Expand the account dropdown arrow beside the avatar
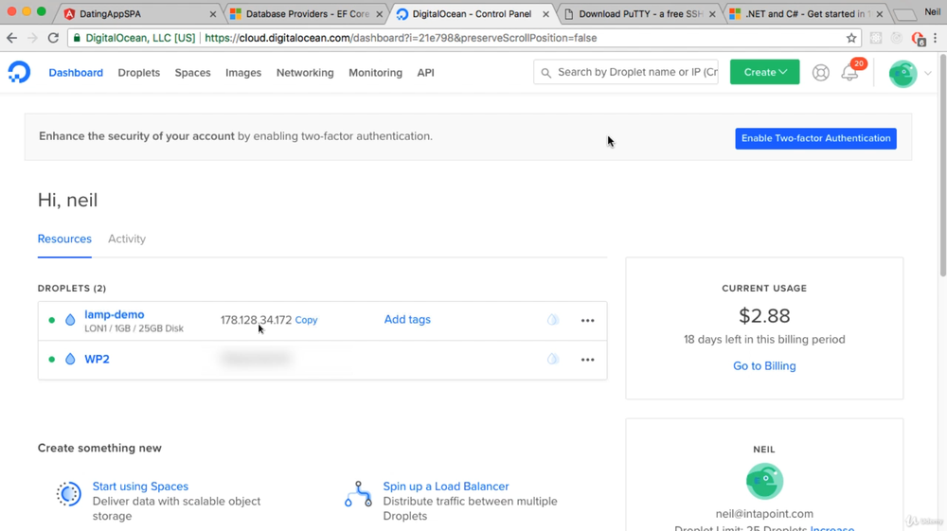Screen dimensions: 947x531 [928, 73]
